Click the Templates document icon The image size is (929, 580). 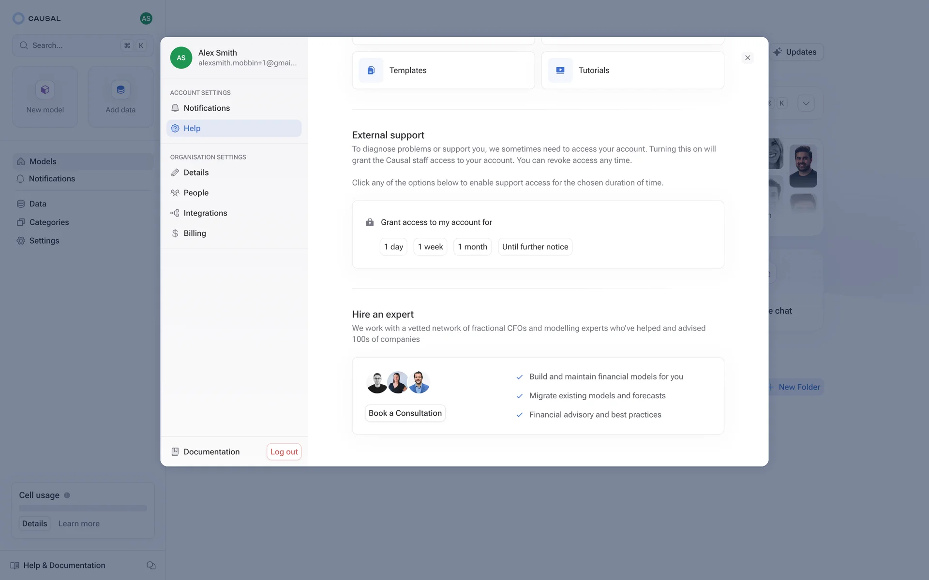371,71
